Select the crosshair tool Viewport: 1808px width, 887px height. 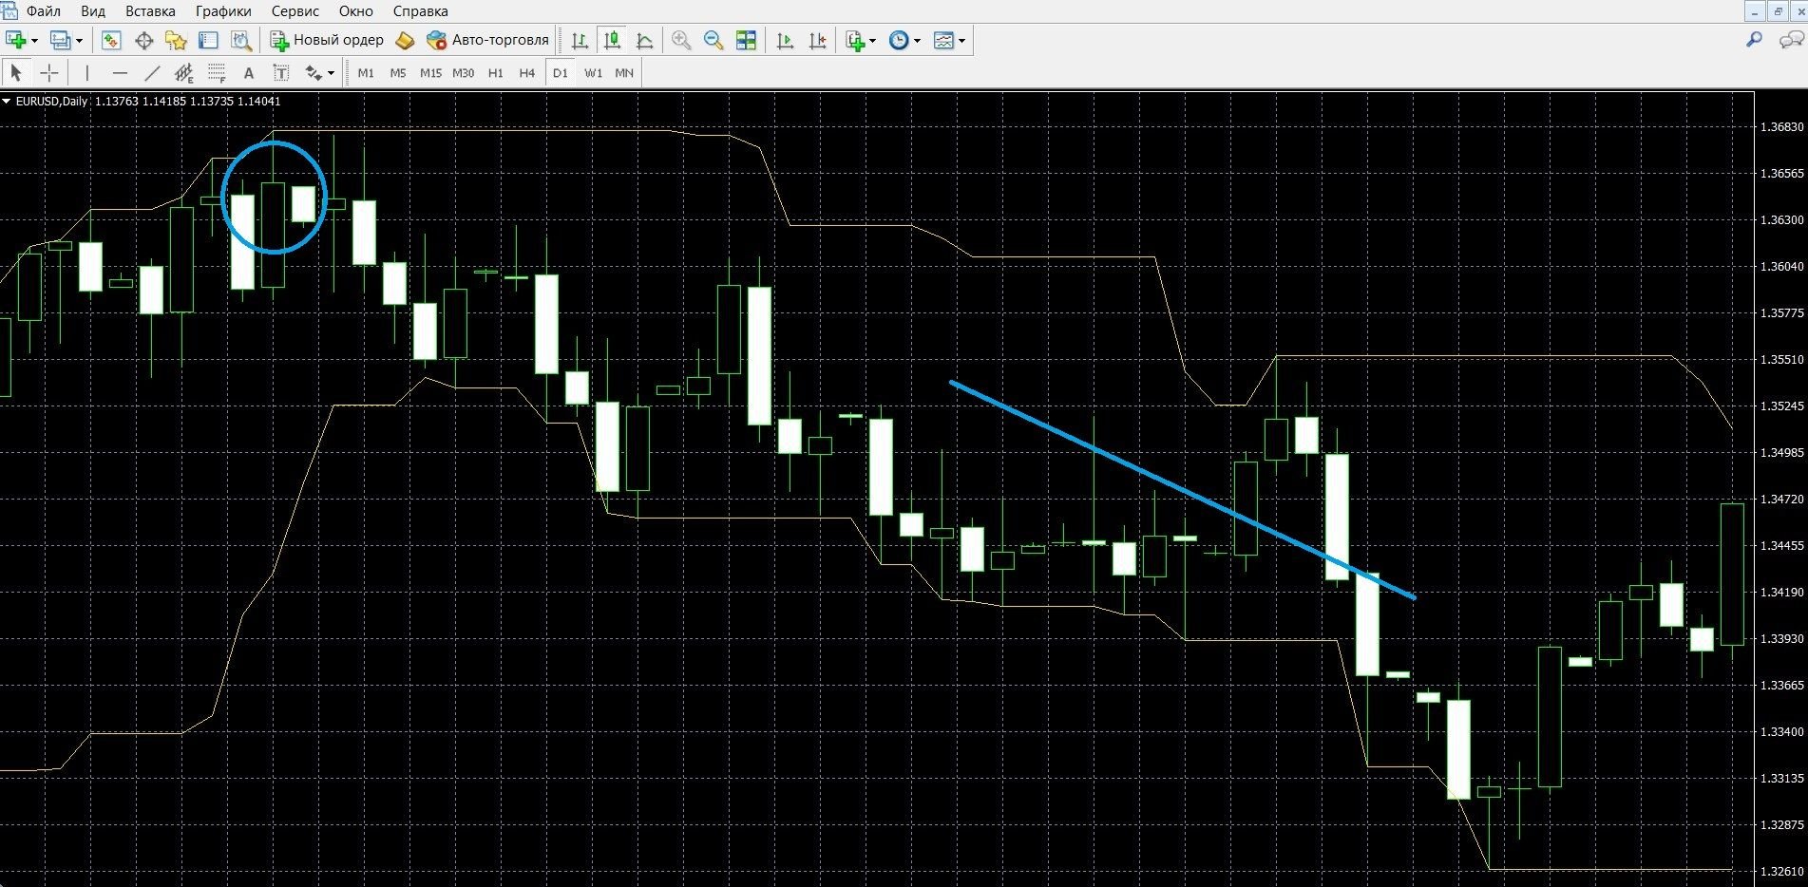coord(49,73)
